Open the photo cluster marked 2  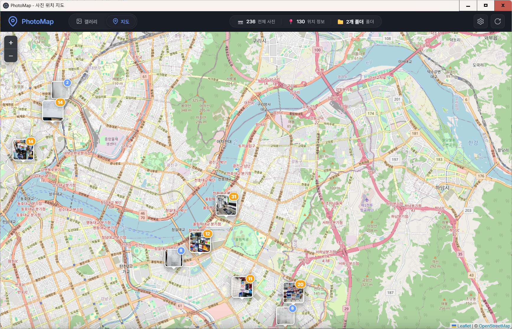click(60, 90)
